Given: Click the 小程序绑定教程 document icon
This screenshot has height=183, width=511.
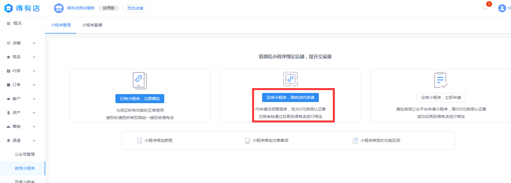Looking at the screenshot, I should [x=140, y=141].
